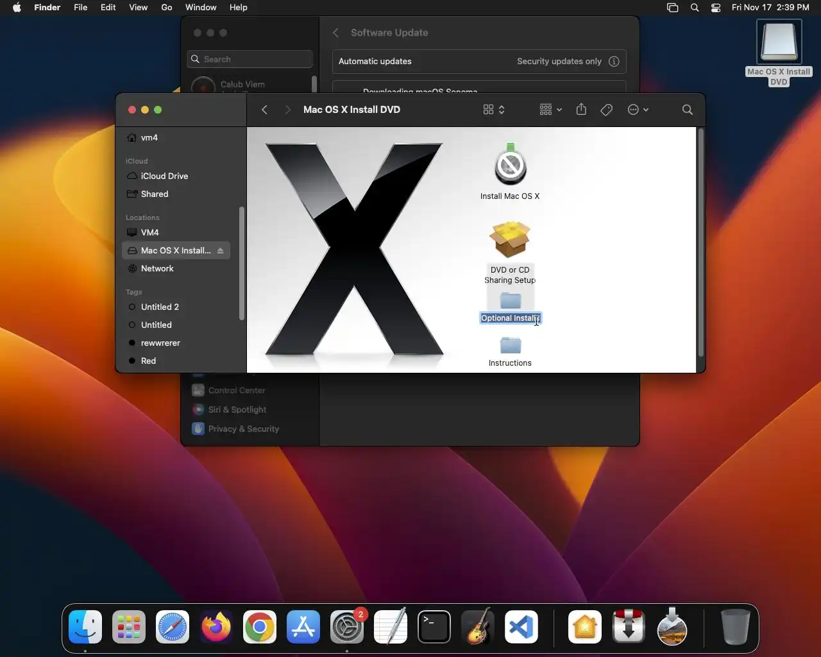Viewport: 821px width, 657px height.
Task: Open Network in Finder sidebar
Action: click(175, 268)
